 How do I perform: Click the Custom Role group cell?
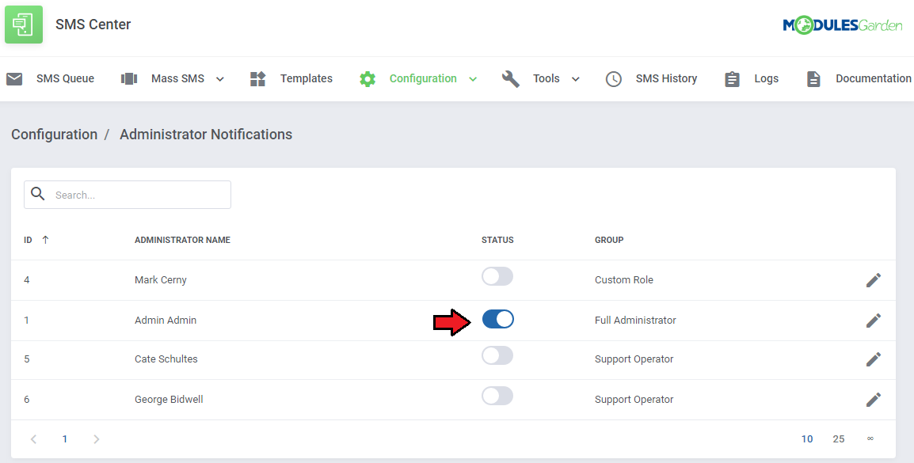pos(623,280)
